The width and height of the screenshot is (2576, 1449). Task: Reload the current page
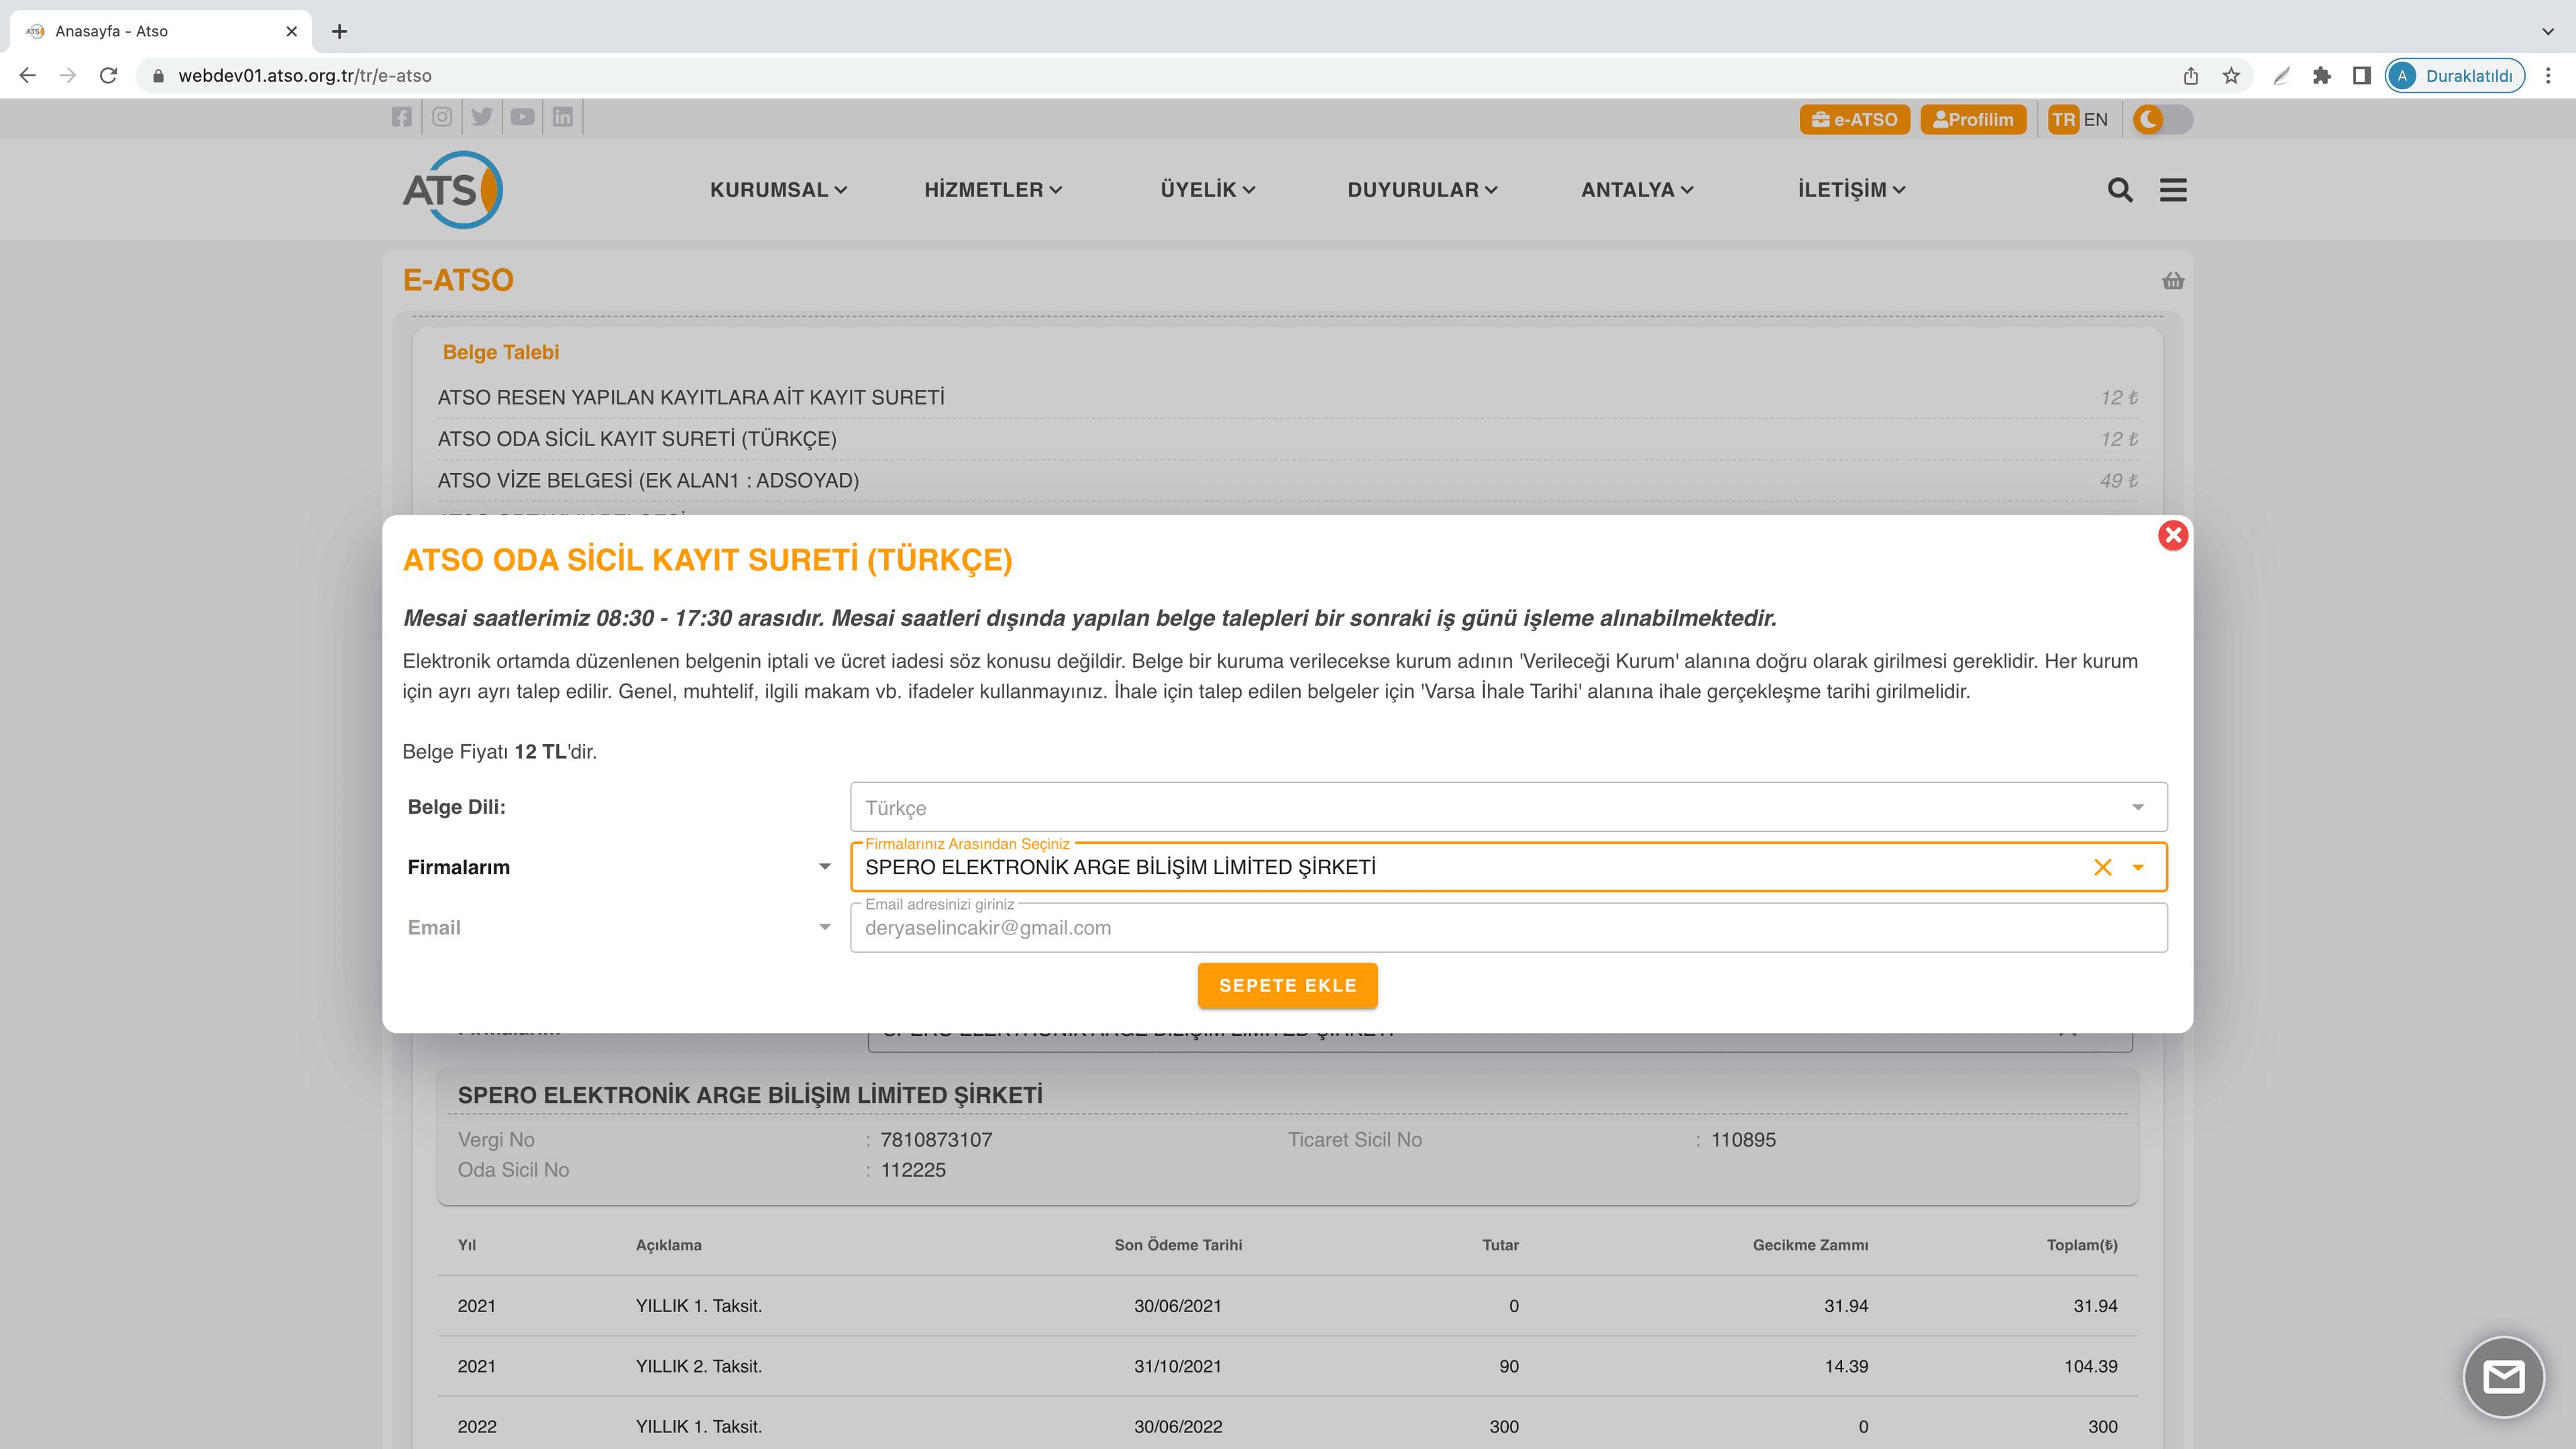[x=109, y=75]
